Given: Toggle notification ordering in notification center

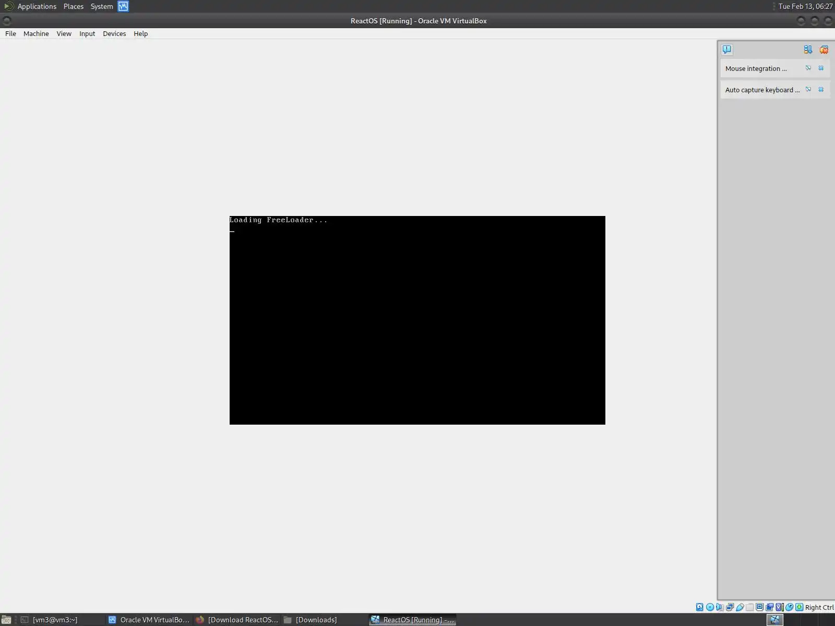Looking at the screenshot, I should tap(808, 50).
